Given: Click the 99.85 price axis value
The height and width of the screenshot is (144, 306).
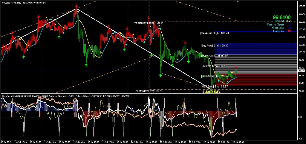Looking at the screenshot, I should 302,60.
